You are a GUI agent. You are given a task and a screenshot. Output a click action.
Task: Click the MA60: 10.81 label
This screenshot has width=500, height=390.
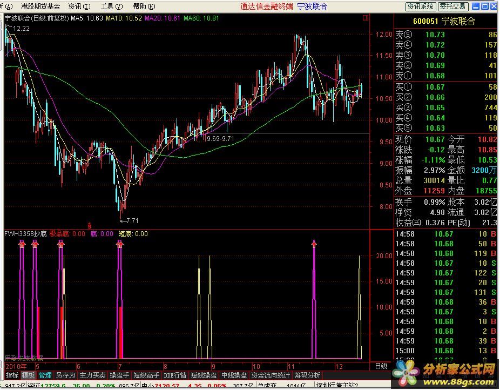click(201, 18)
